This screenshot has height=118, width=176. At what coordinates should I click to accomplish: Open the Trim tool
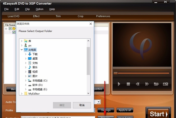point(58,16)
